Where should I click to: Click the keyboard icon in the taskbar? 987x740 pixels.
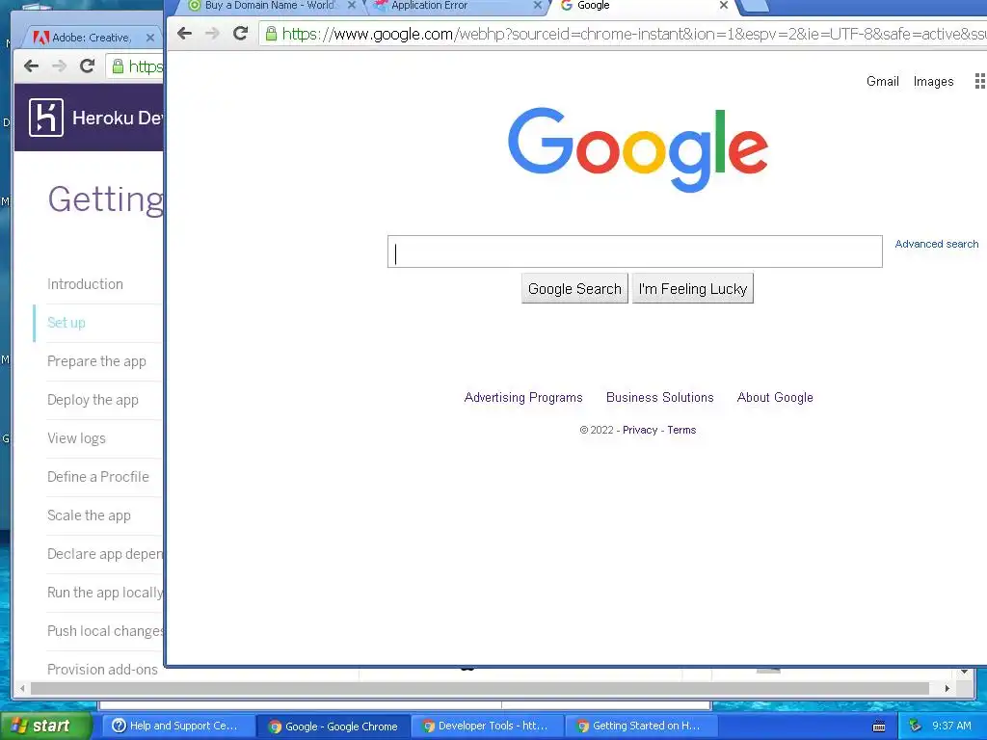pyautogui.click(x=879, y=727)
